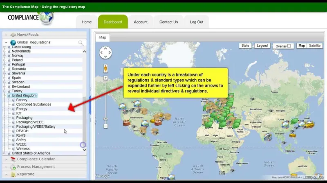This screenshot has width=327, height=183.
Task: Open the standalone WEEE category item
Action: point(21,144)
